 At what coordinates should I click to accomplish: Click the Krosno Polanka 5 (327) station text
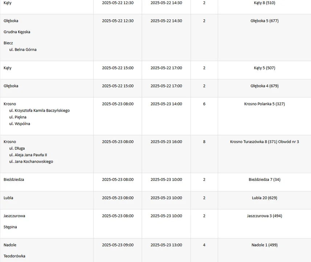click(265, 104)
